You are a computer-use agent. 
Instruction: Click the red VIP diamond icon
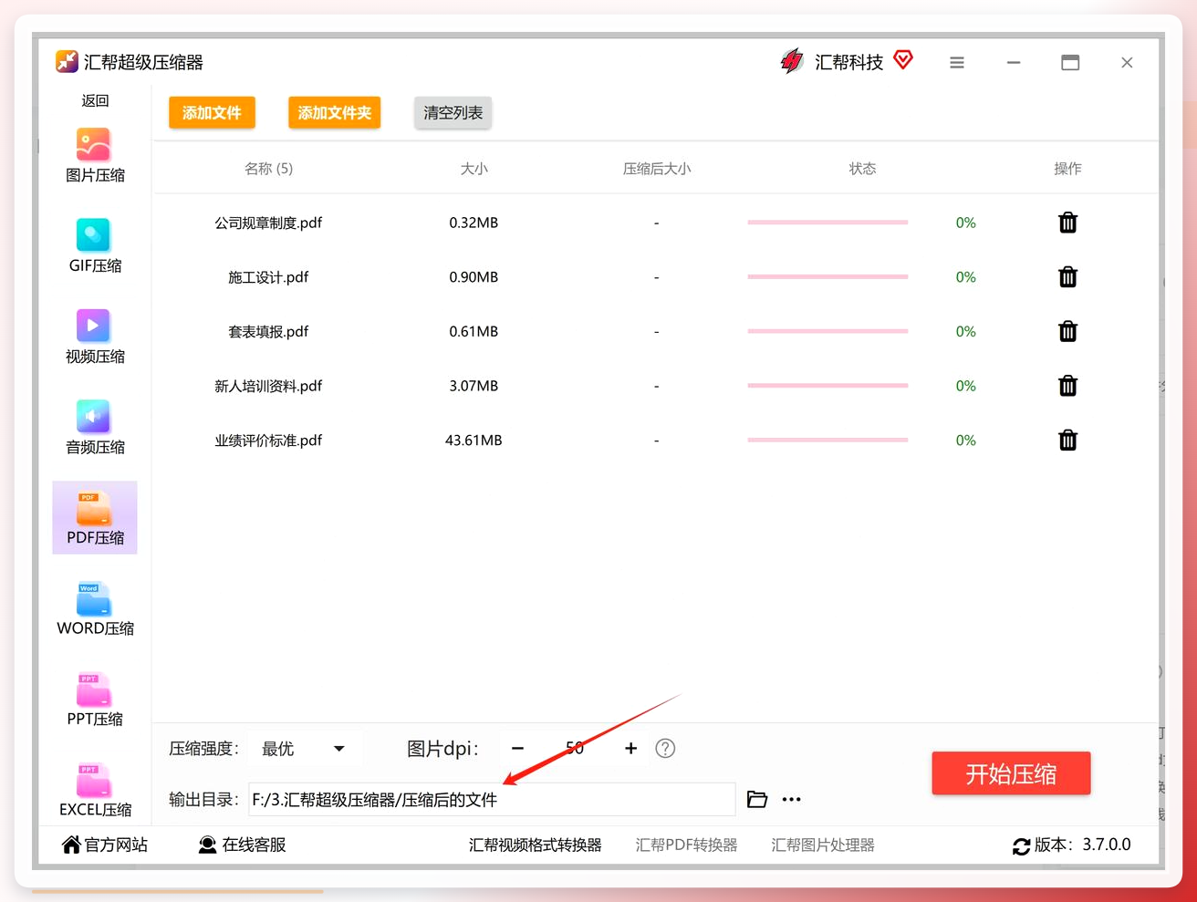click(x=903, y=60)
